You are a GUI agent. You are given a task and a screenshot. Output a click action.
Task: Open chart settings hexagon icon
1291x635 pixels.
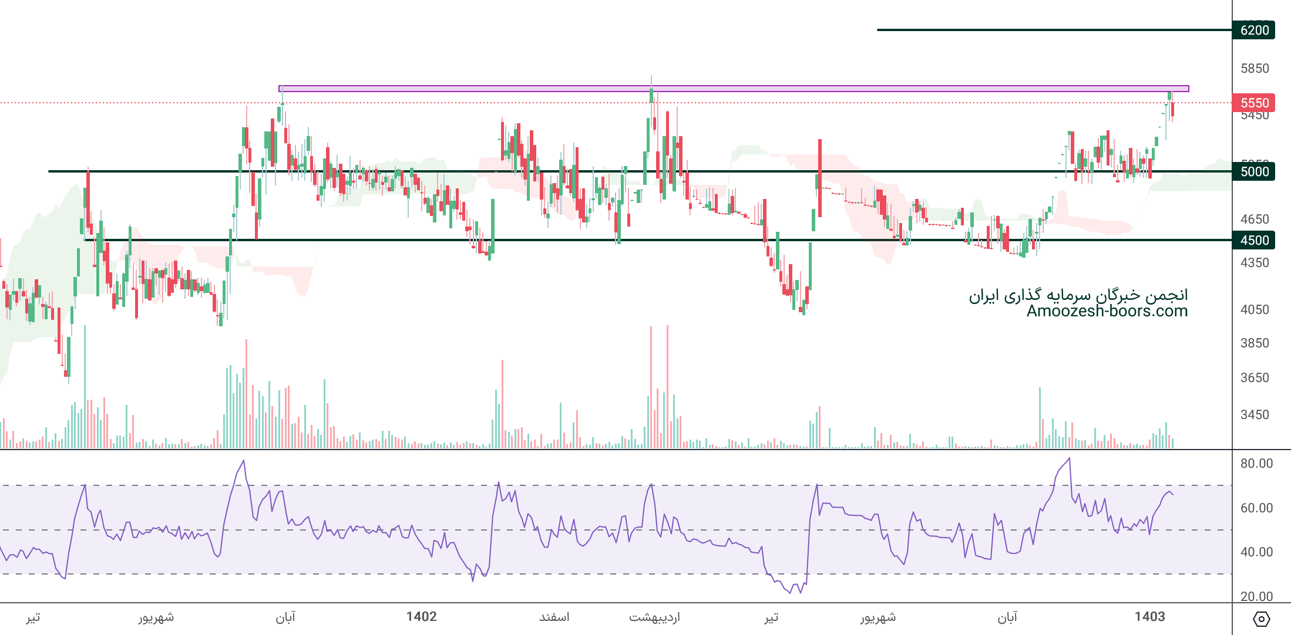coord(1262,619)
